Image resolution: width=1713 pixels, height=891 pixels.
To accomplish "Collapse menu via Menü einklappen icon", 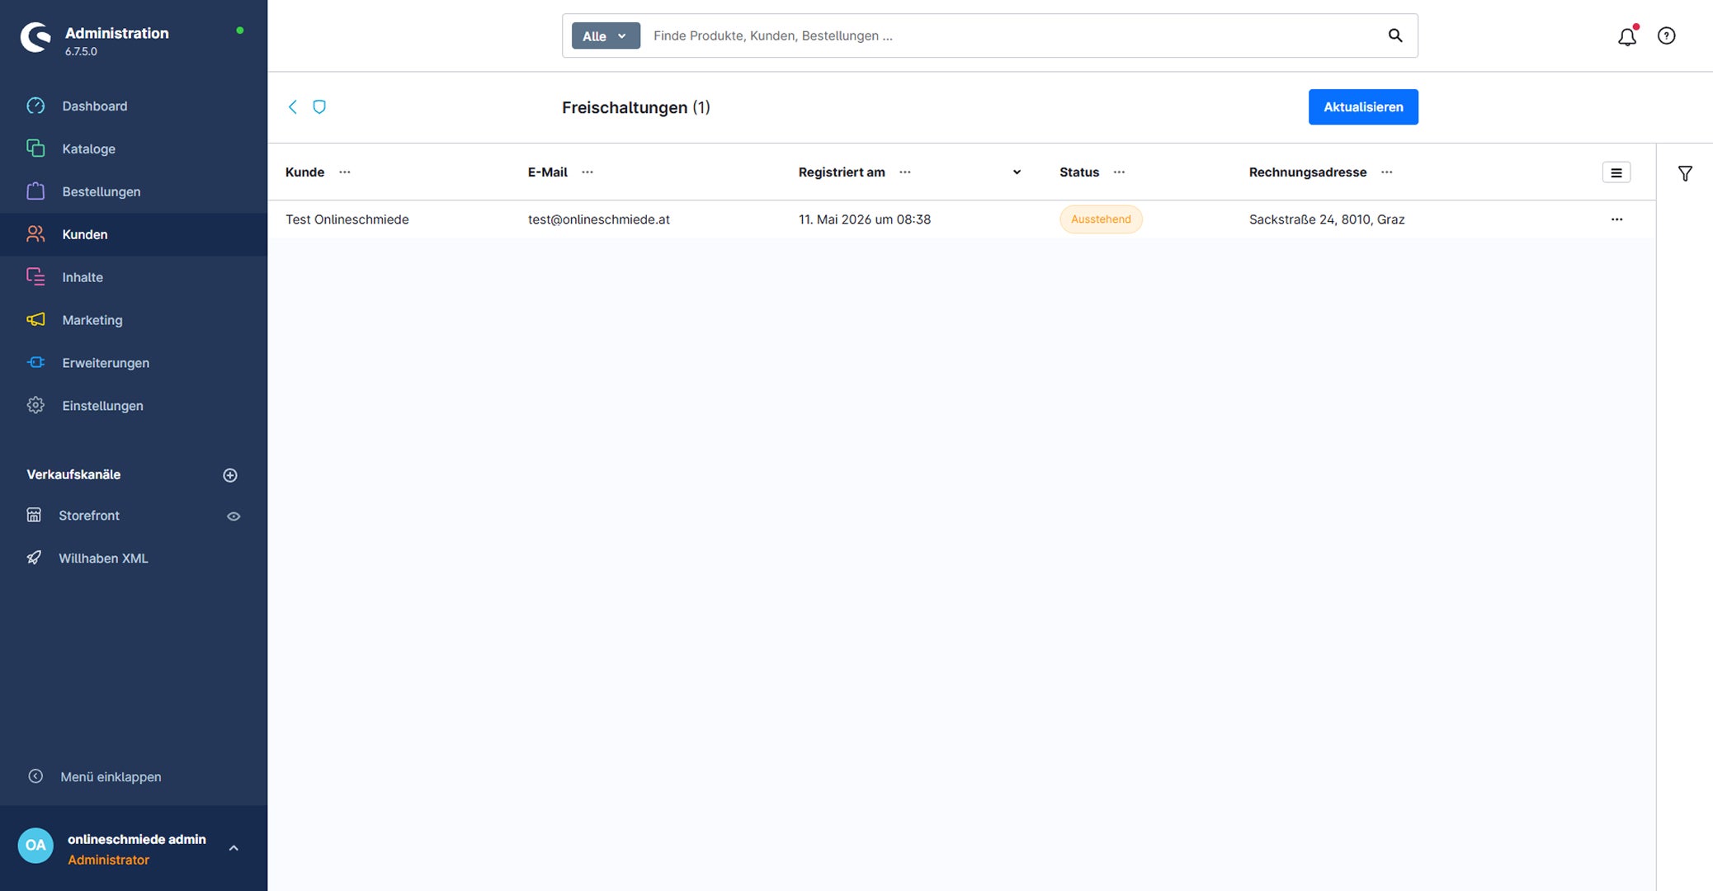I will tap(35, 776).
